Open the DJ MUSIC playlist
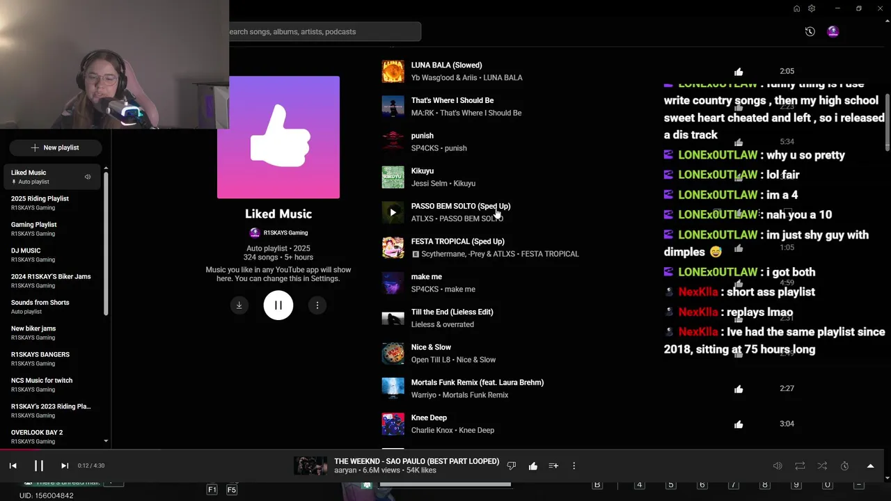 pyautogui.click(x=52, y=255)
